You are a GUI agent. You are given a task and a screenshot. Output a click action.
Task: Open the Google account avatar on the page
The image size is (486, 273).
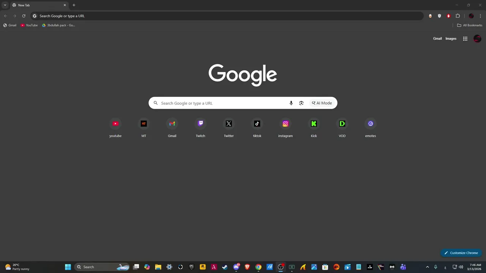click(477, 39)
